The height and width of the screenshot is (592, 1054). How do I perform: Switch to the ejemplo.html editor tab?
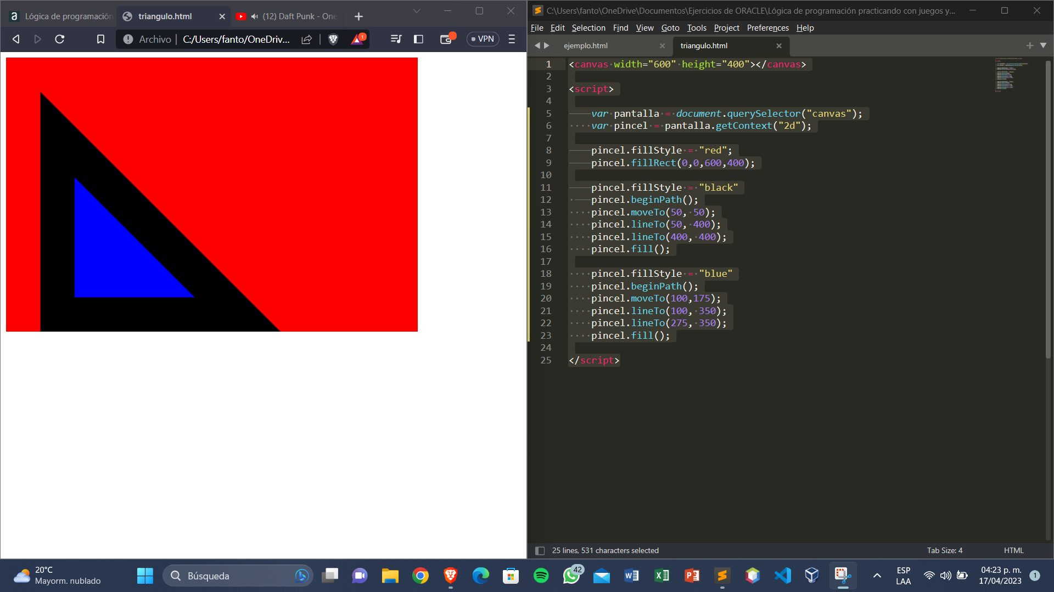tap(585, 45)
